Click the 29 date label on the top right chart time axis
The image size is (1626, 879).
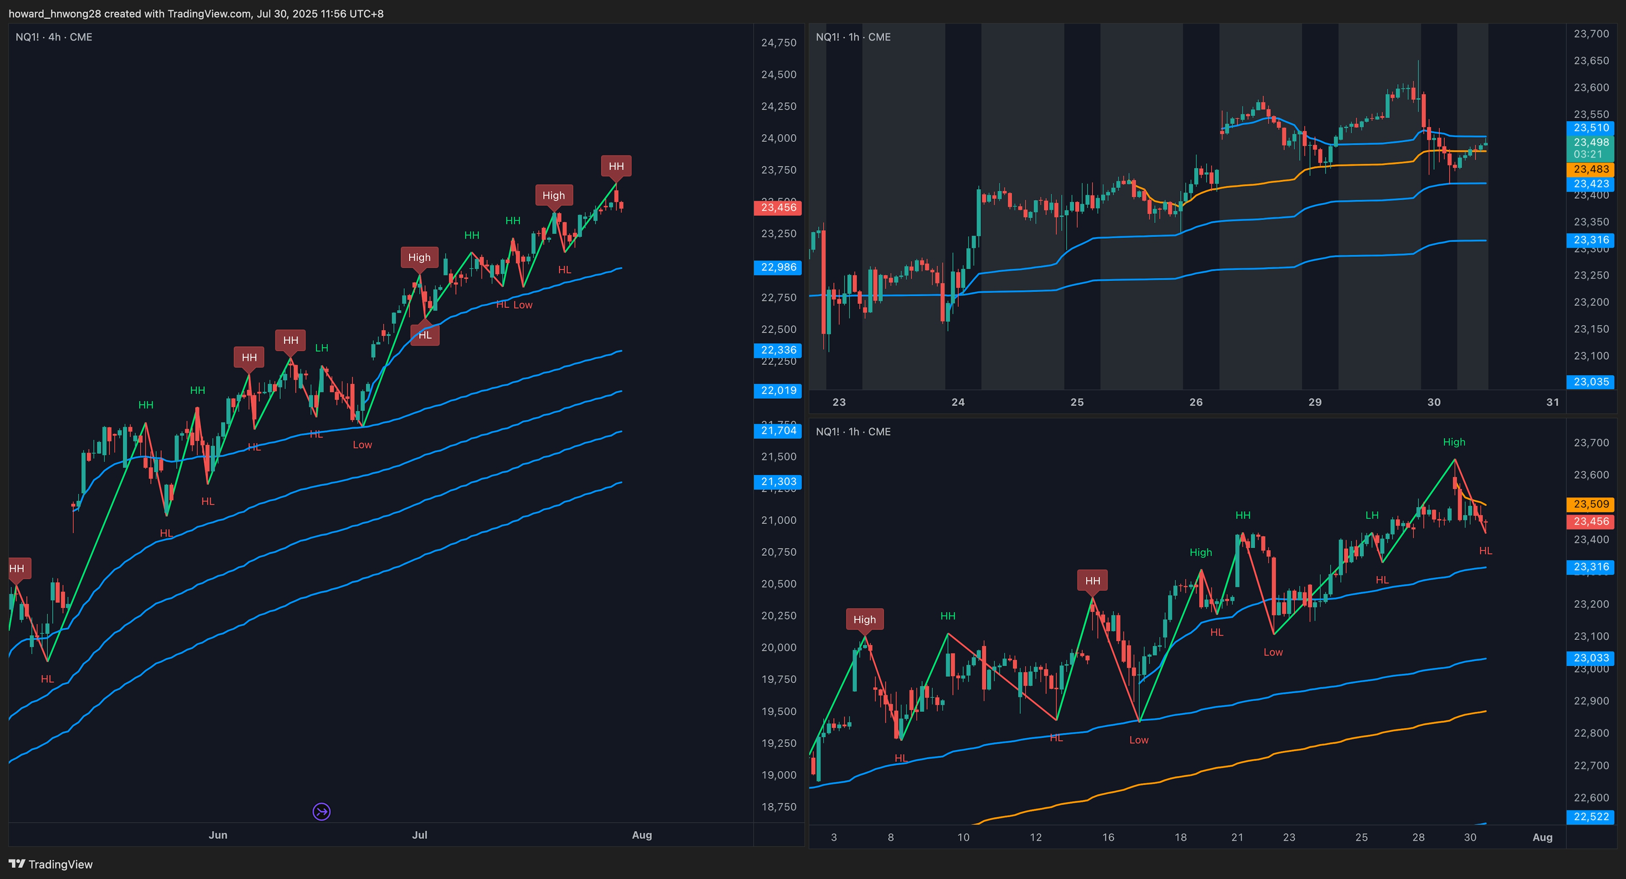pyautogui.click(x=1315, y=402)
